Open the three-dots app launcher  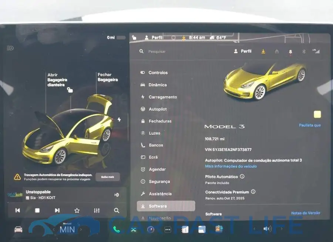(x=168, y=229)
